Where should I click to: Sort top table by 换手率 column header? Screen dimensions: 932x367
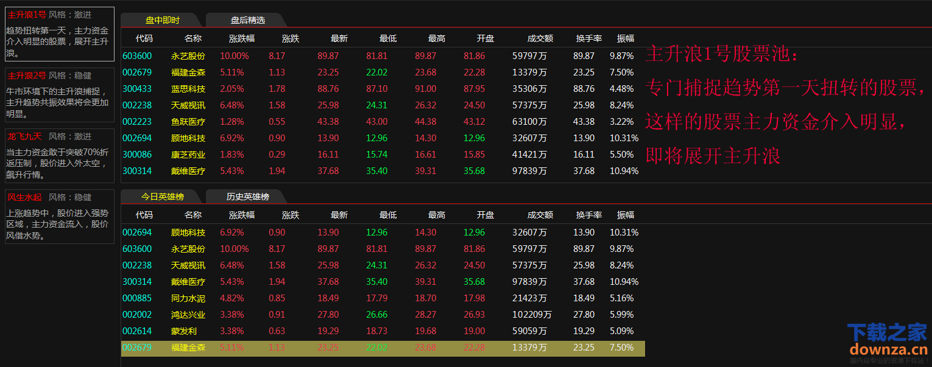coord(588,38)
